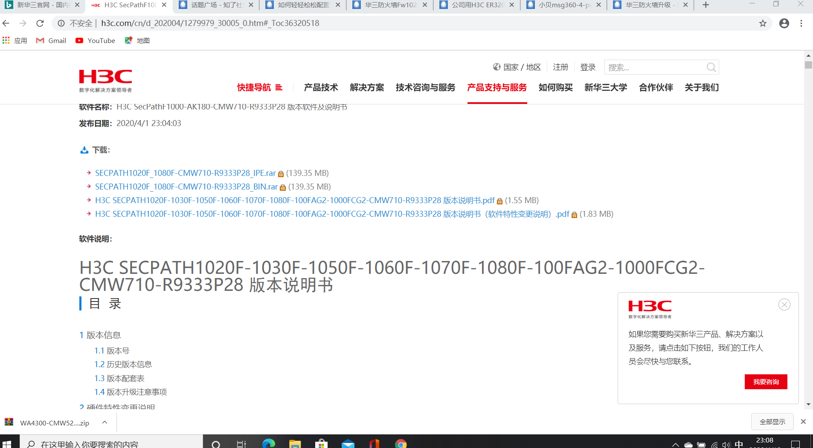Image resolution: width=813 pixels, height=448 pixels.
Task: Switch to the 华三防火墙Fw102 tab
Action: (390, 5)
